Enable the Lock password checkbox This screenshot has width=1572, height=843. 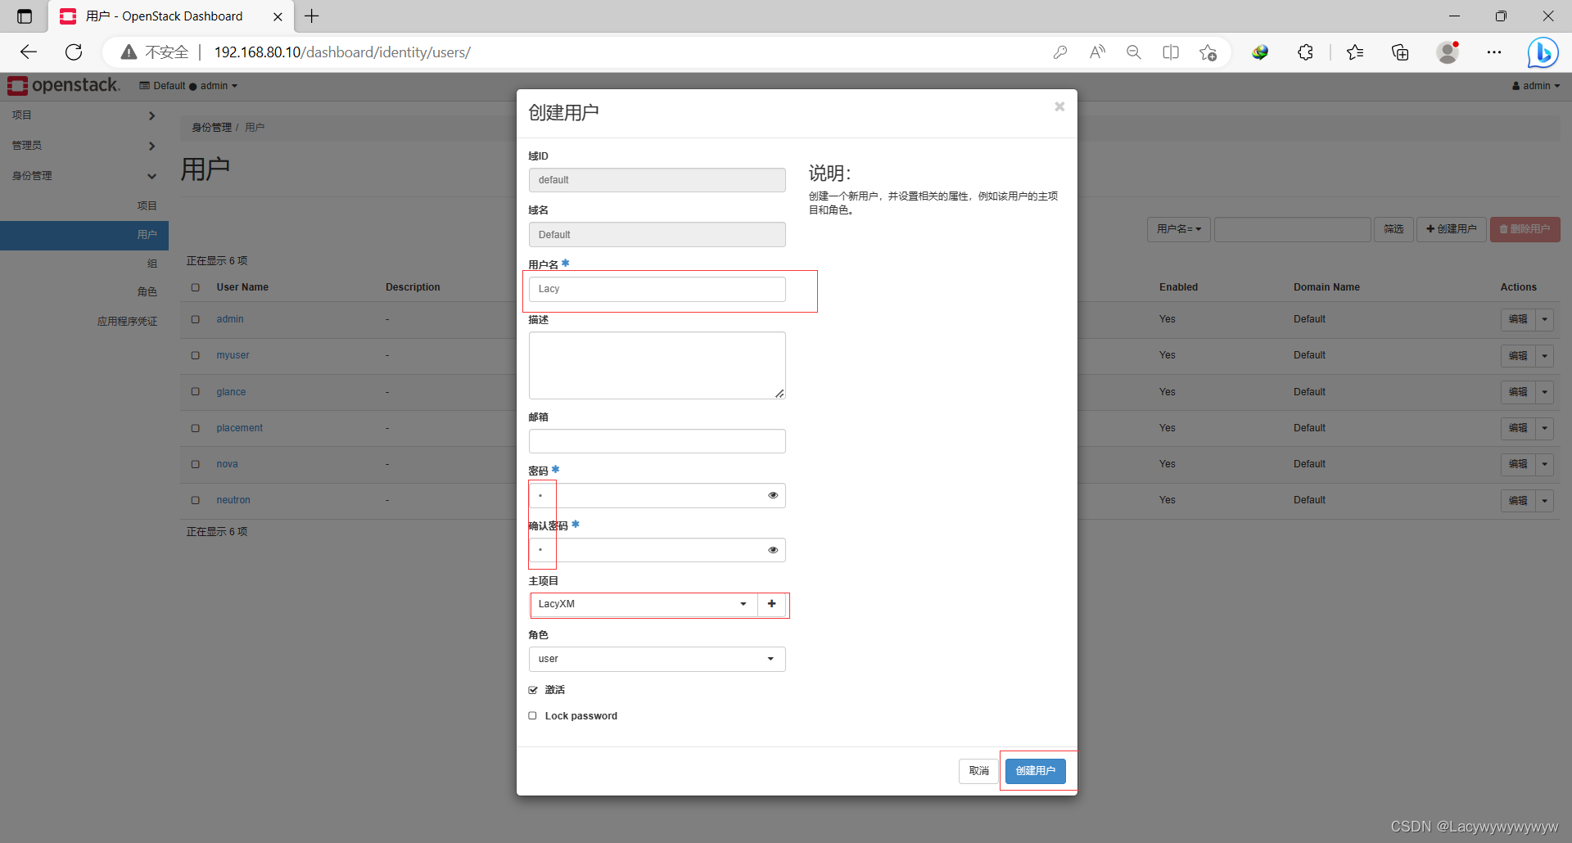(533, 715)
